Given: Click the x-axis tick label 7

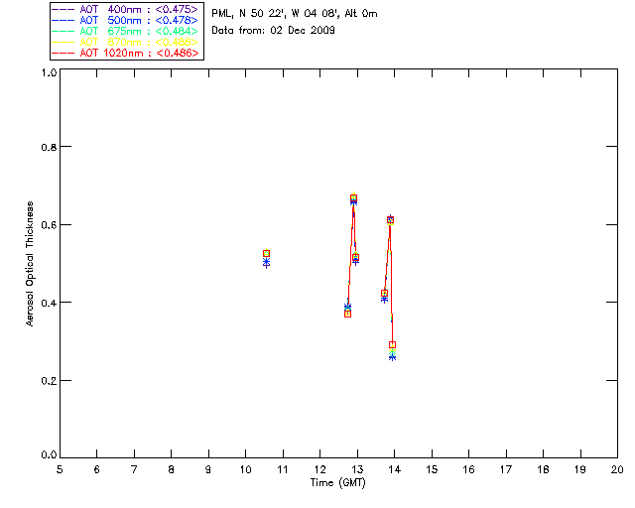Looking at the screenshot, I should (x=134, y=469).
